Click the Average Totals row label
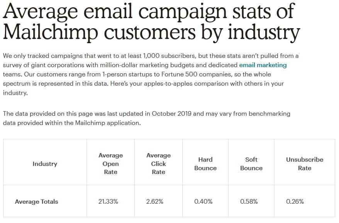This screenshot has height=223, width=339. click(36, 201)
